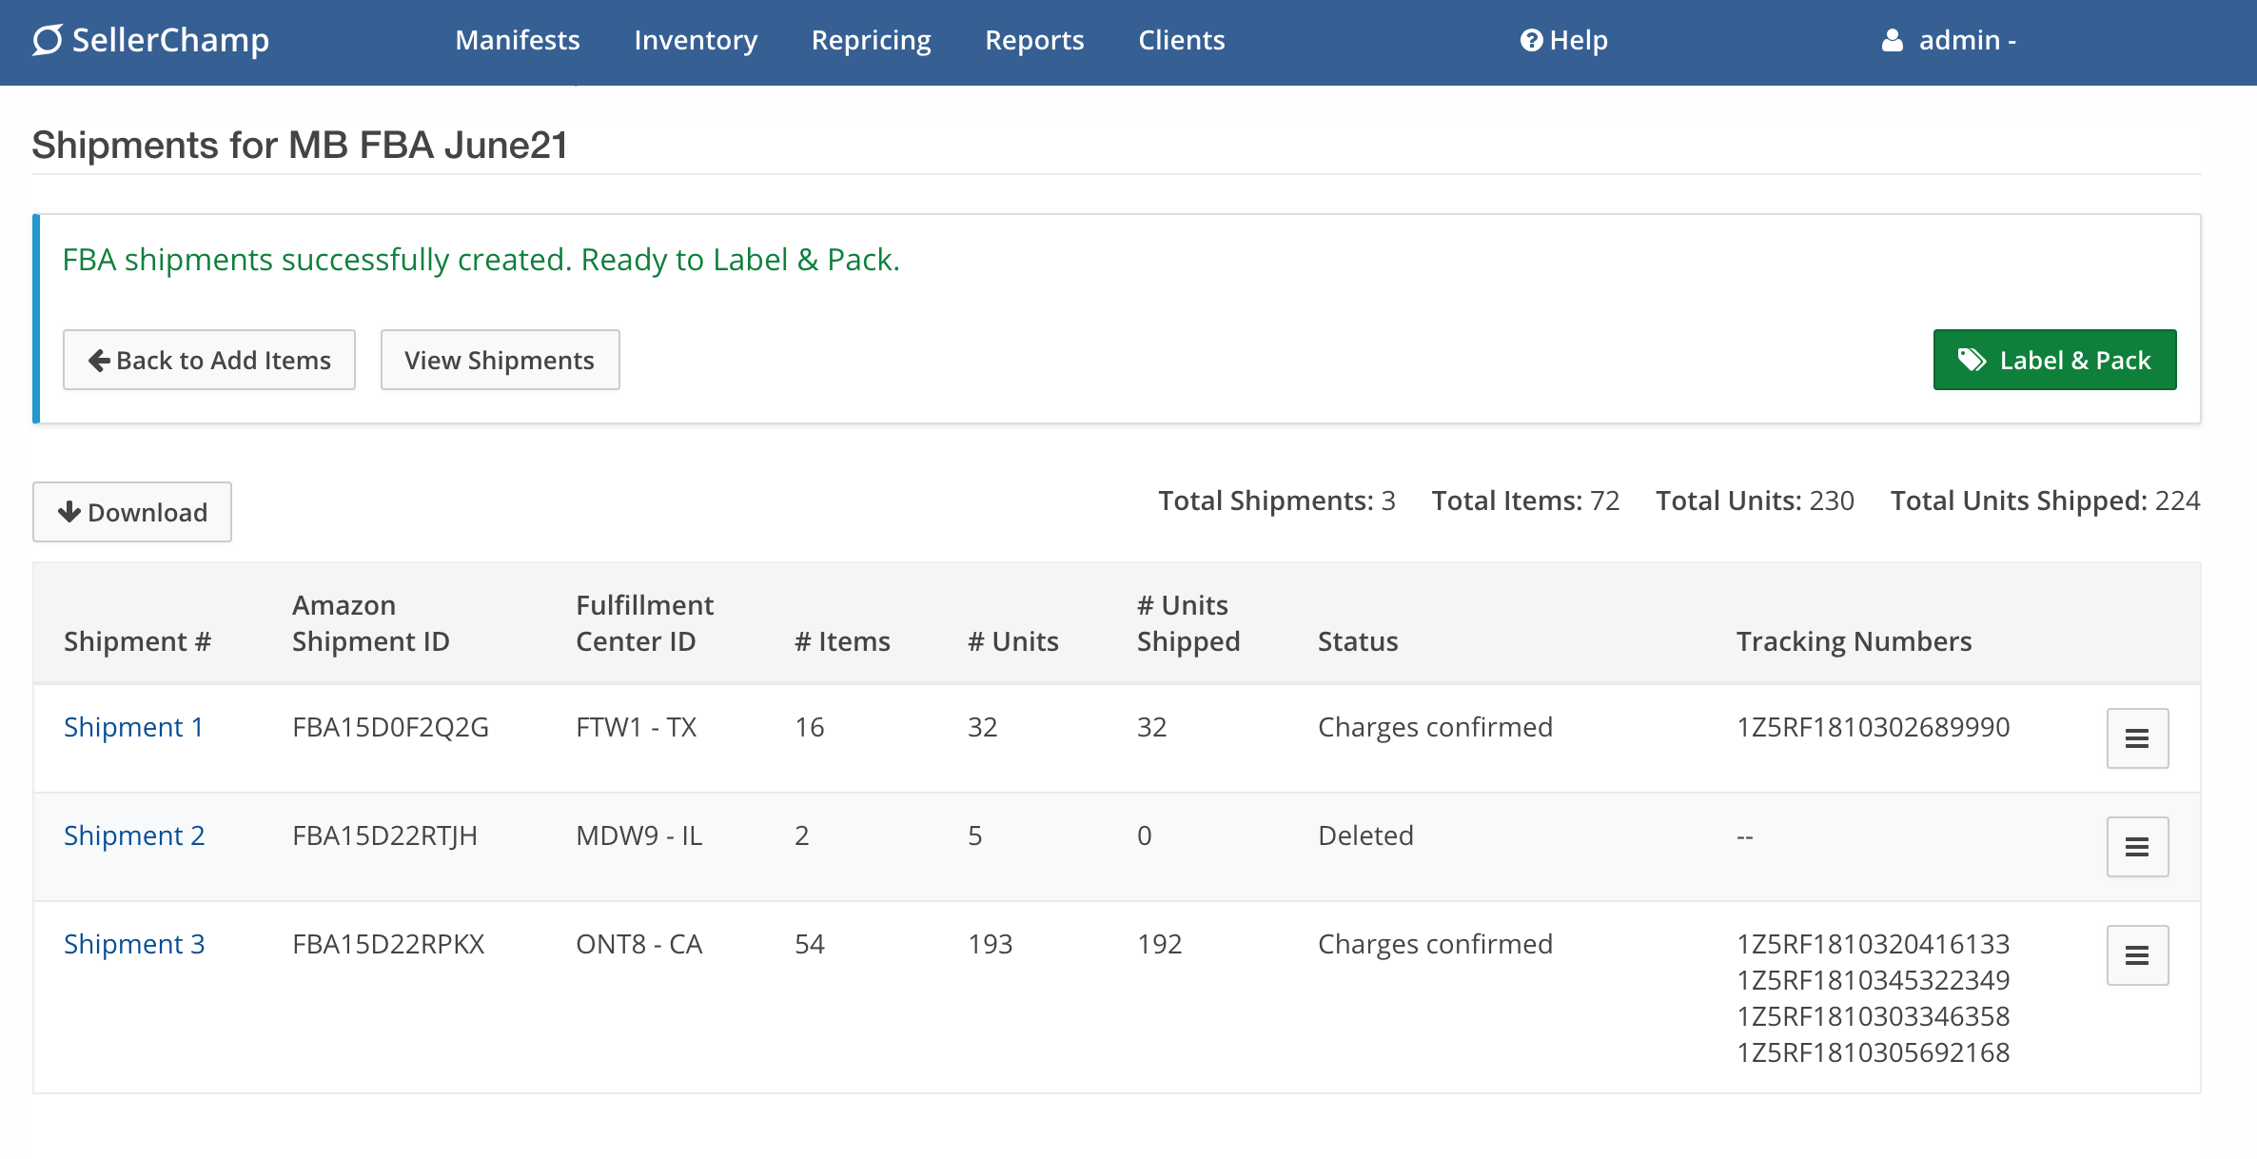Click the Help question mark icon
This screenshot has width=2257, height=1159.
coord(1530,40)
